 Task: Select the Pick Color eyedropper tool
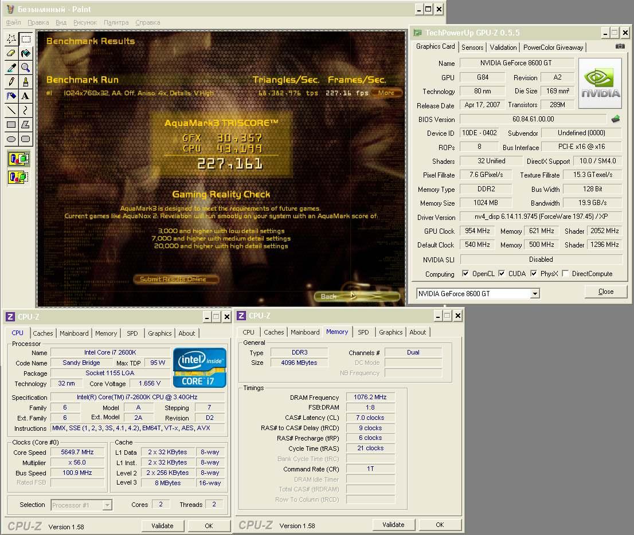click(x=11, y=68)
